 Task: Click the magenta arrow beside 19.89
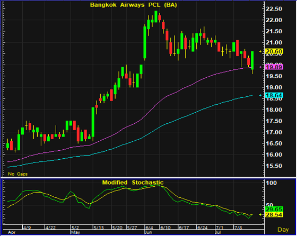coord(260,67)
